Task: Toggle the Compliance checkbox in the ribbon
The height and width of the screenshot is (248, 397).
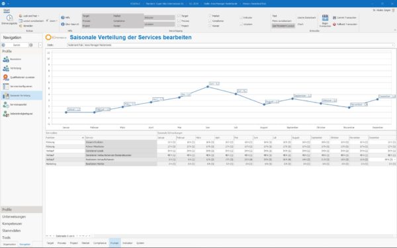Action: [210, 21]
